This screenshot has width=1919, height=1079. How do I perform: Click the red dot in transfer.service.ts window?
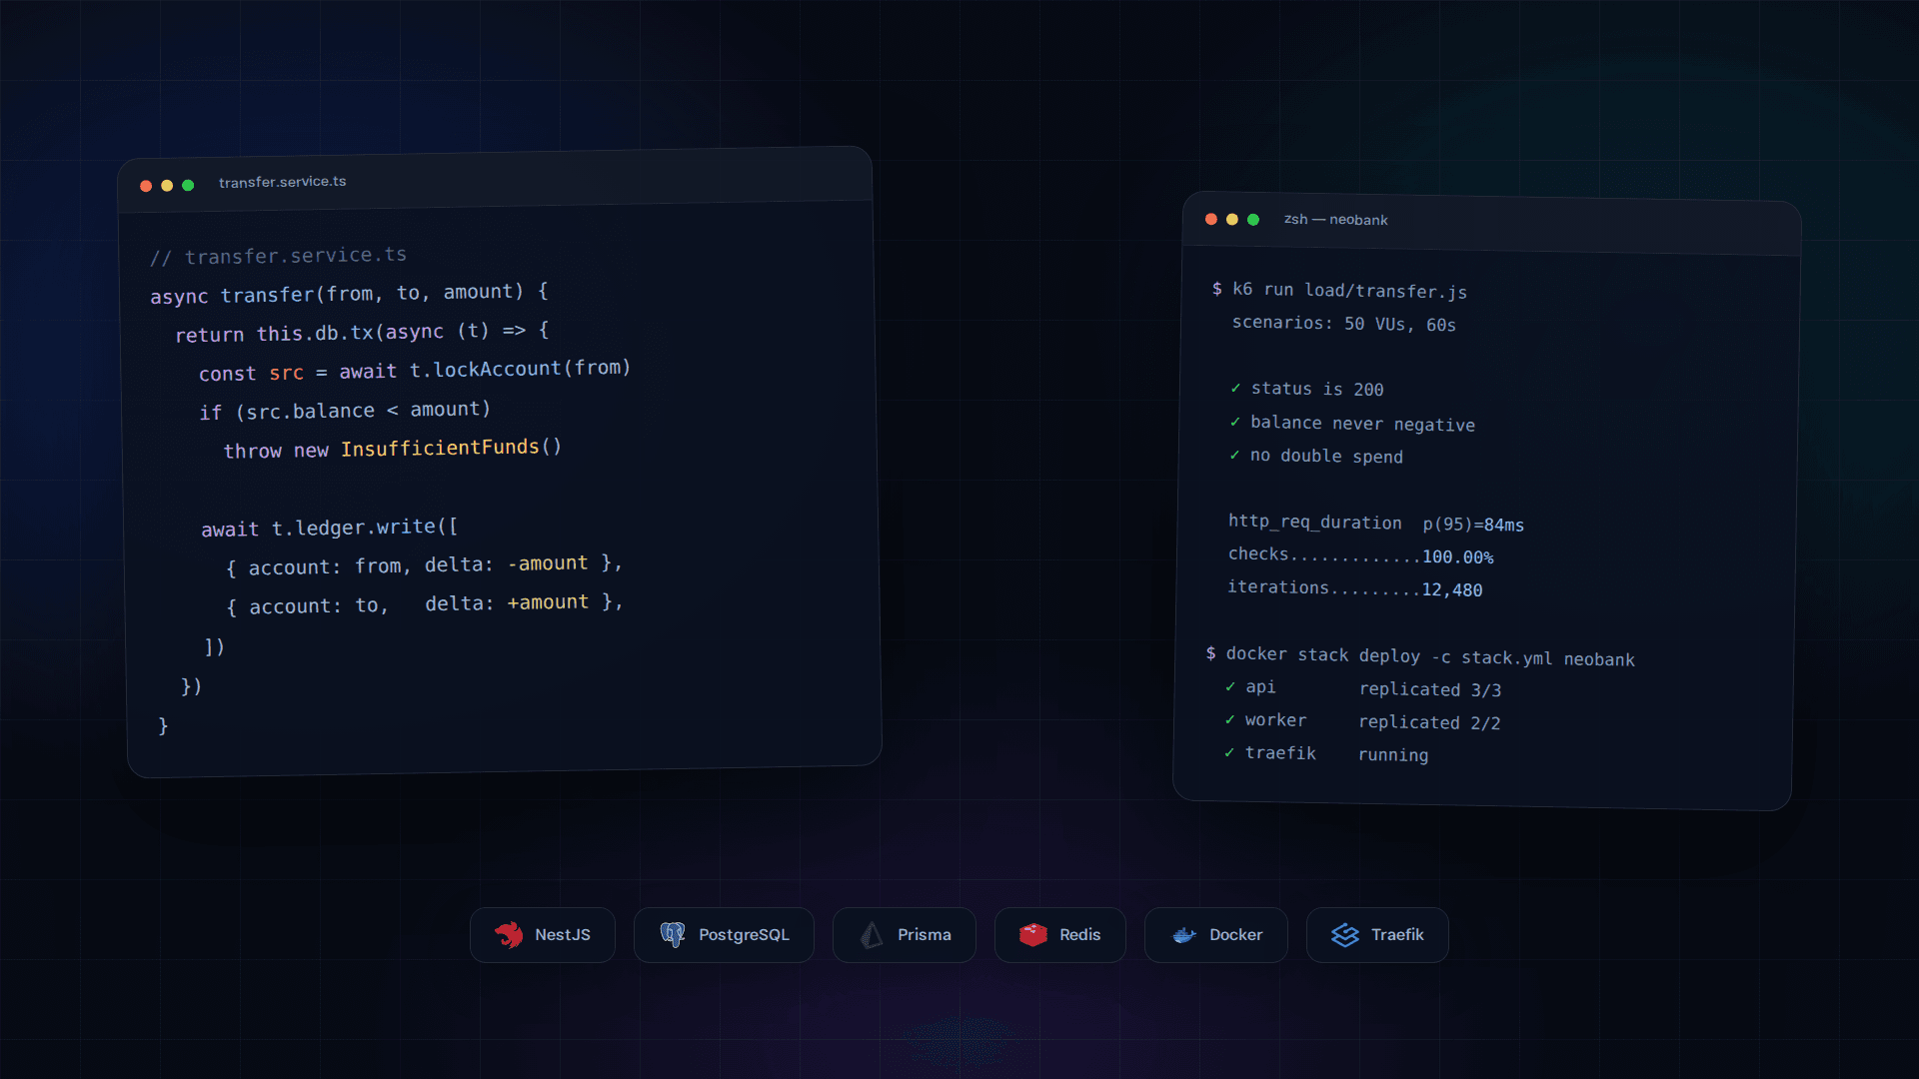tap(146, 186)
